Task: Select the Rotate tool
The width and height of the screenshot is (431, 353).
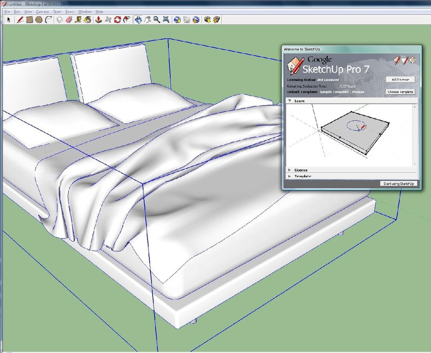Action: click(117, 19)
